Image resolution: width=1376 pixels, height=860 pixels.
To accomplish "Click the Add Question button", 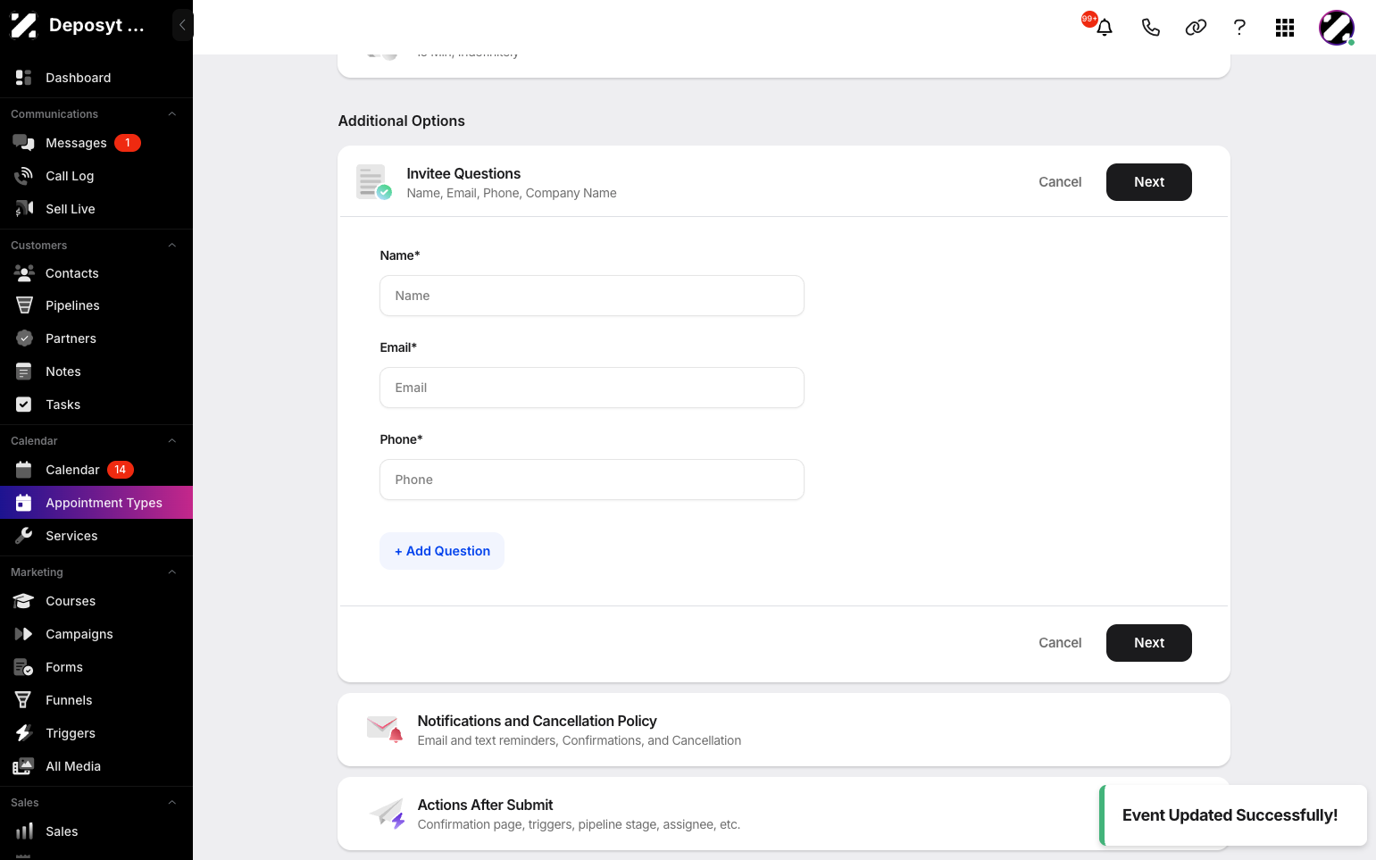I will coord(442,551).
